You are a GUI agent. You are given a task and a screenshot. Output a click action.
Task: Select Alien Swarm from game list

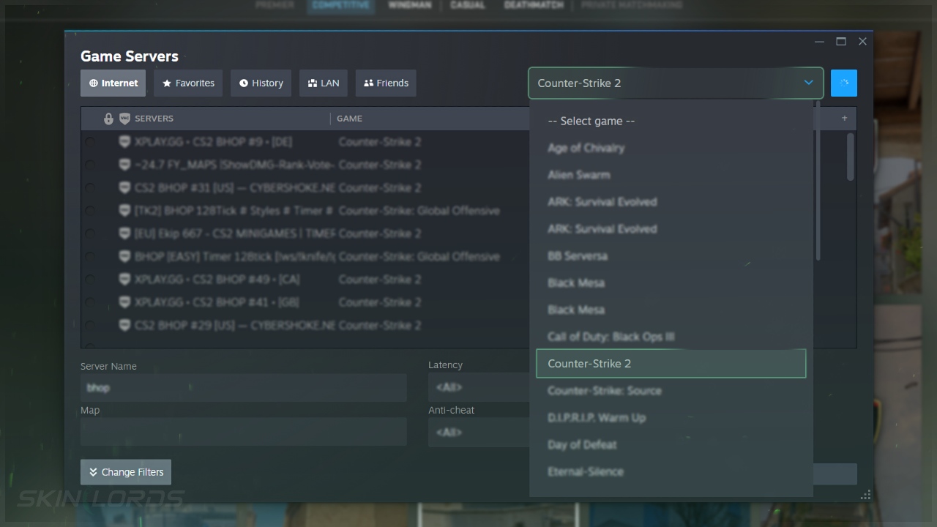pos(671,175)
